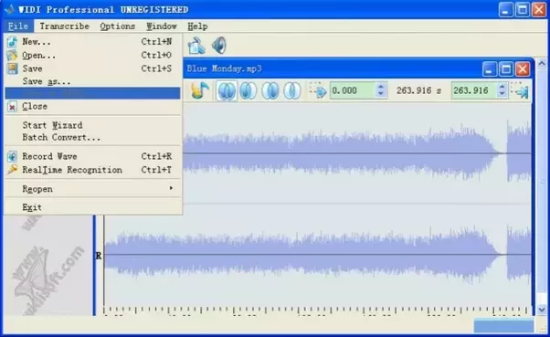Viewport: 550px width, 337px height.
Task: Launch Start Wizard from the menu
Action: click(x=92, y=125)
